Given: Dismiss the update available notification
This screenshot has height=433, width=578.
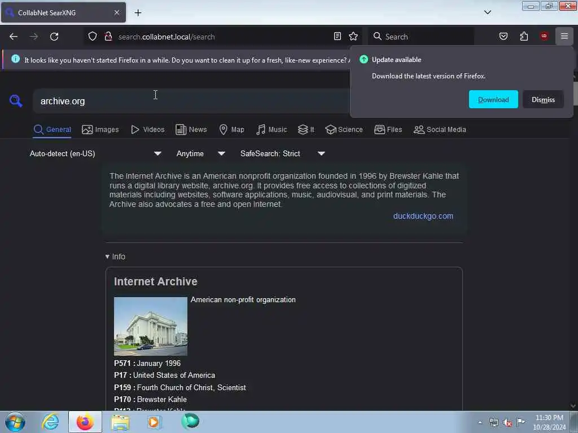Looking at the screenshot, I should (x=543, y=99).
